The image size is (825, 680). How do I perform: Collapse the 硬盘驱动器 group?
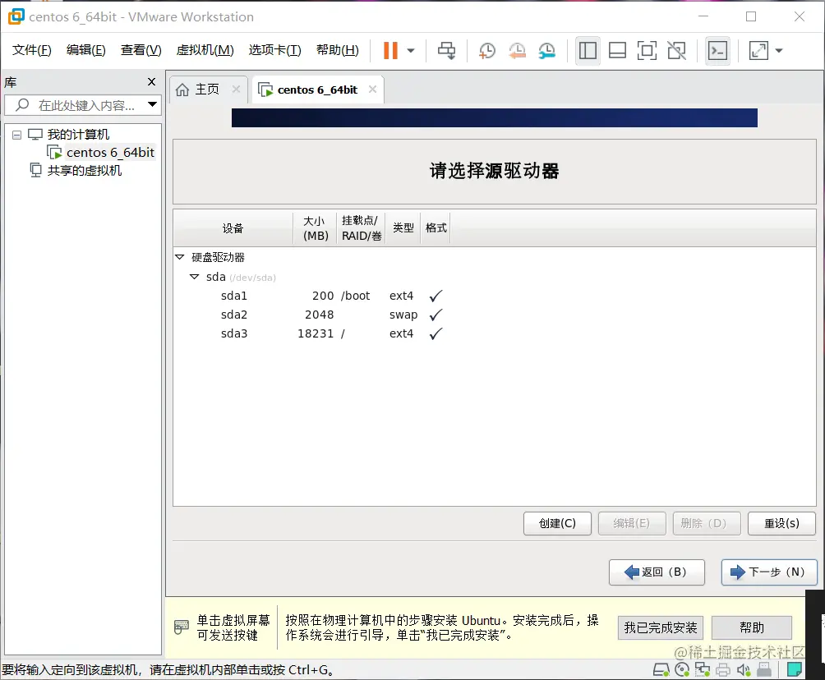click(x=179, y=257)
